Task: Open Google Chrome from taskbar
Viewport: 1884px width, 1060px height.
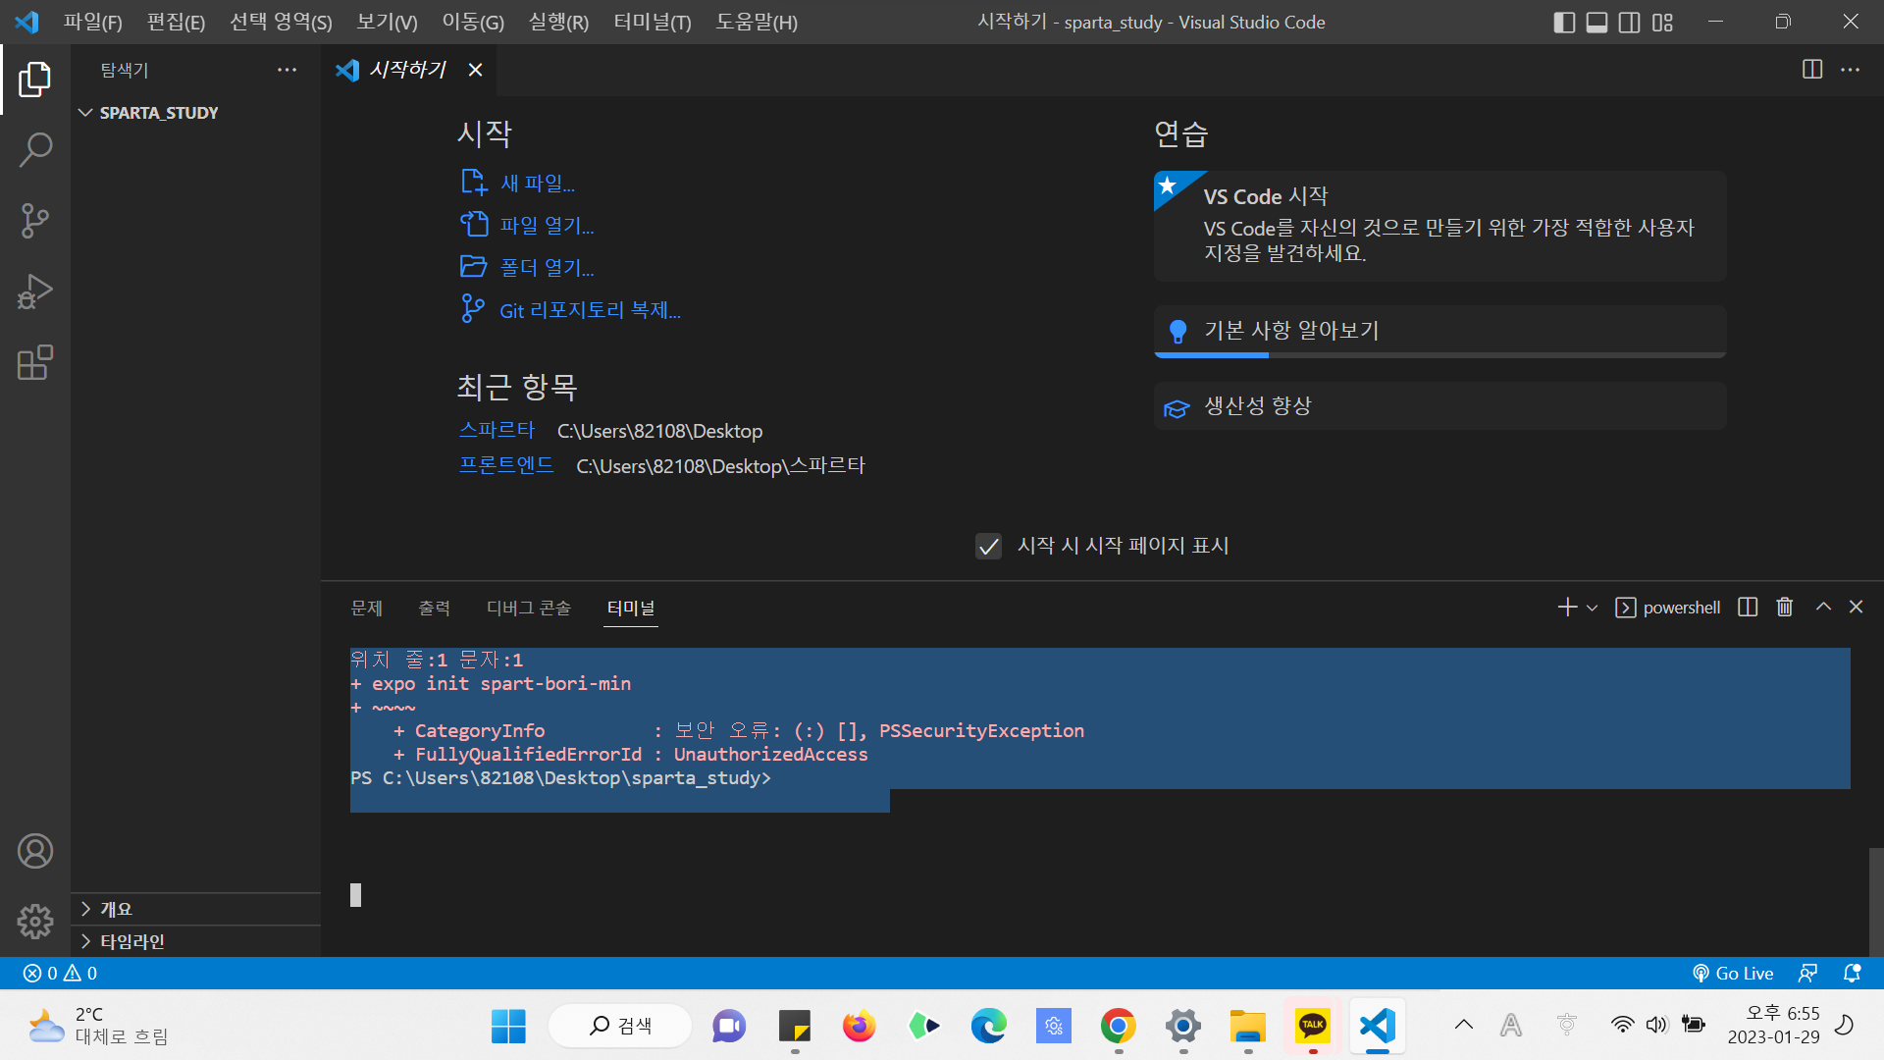Action: 1118,1026
